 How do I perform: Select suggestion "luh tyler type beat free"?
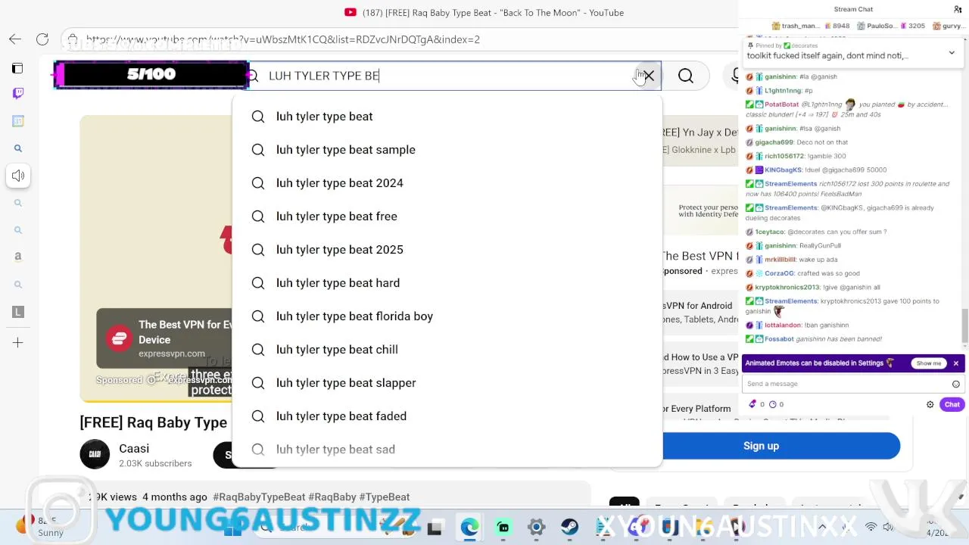(447, 216)
